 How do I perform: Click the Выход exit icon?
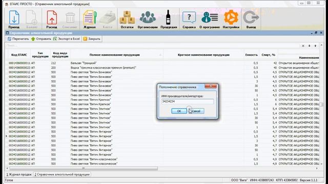(x=251, y=19)
